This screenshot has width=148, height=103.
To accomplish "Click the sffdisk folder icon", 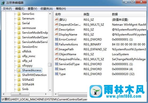I will 19,51.
